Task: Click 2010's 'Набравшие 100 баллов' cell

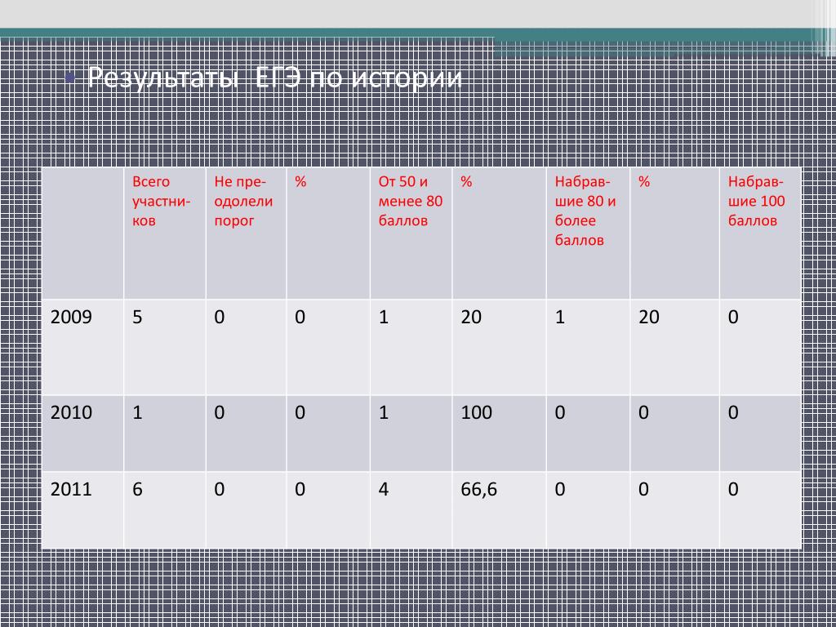Action: 760,434
